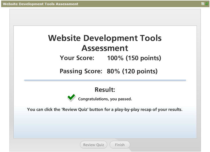
Task: Click the green refresh arrows icon
Action: point(207,4)
